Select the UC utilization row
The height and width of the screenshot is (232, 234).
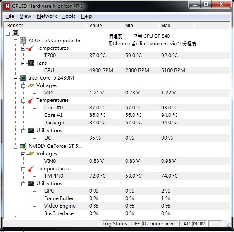136,138
